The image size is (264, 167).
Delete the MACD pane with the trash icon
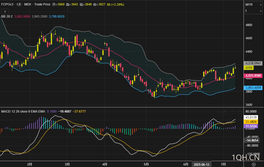pyautogui.click(x=225, y=112)
